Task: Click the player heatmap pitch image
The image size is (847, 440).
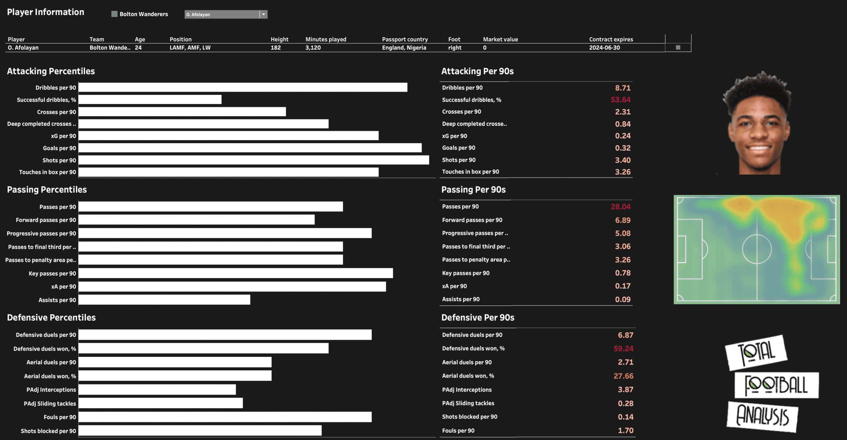Action: click(x=757, y=249)
